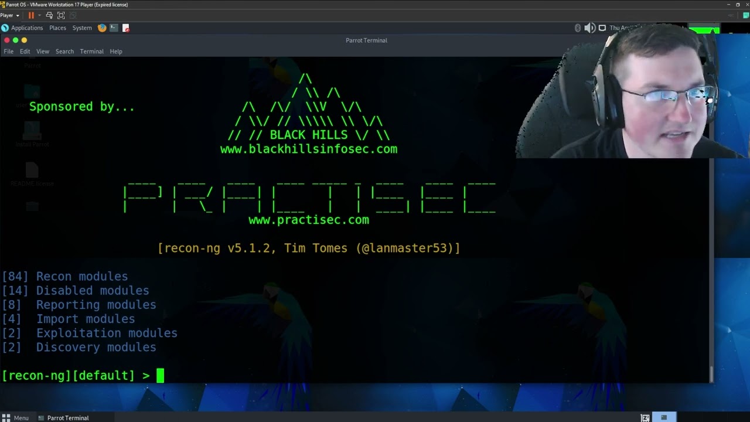The image size is (750, 422).
Task: Open the Places menu
Action: coord(57,28)
